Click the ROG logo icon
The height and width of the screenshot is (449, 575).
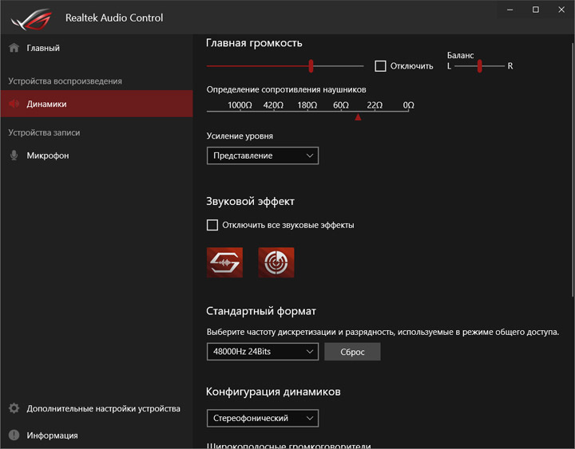tap(31, 18)
